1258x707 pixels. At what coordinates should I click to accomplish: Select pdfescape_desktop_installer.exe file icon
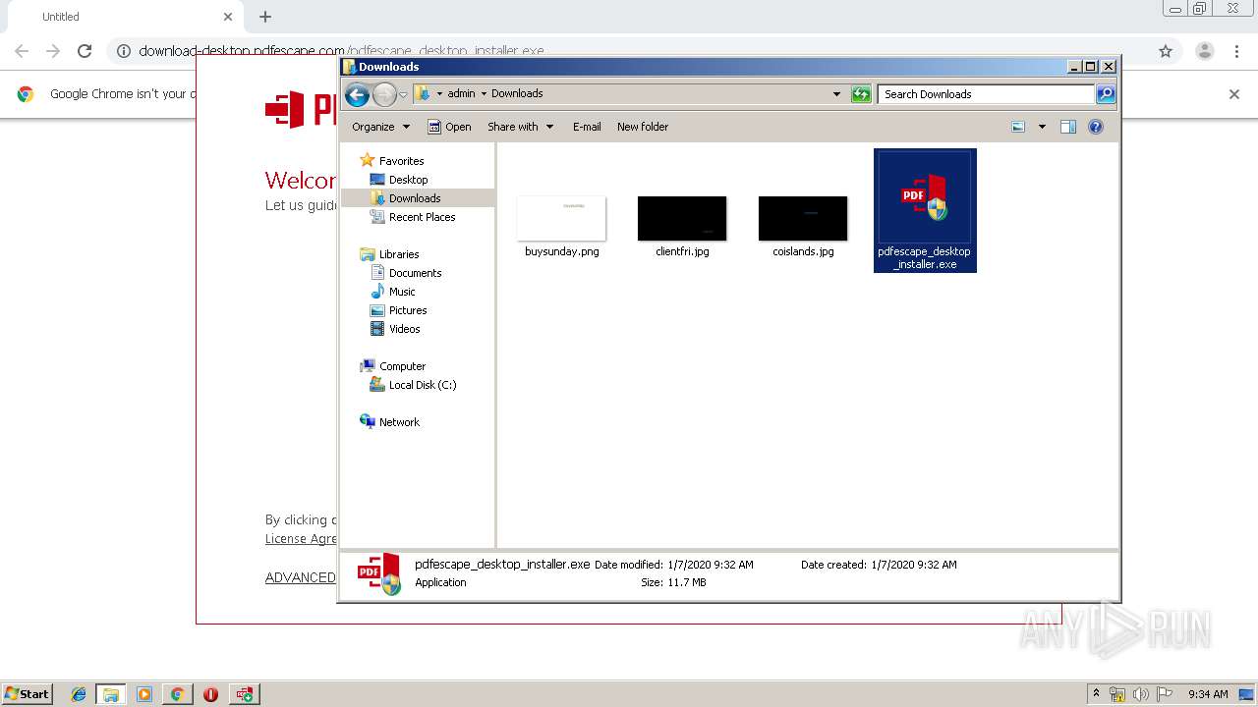click(925, 196)
